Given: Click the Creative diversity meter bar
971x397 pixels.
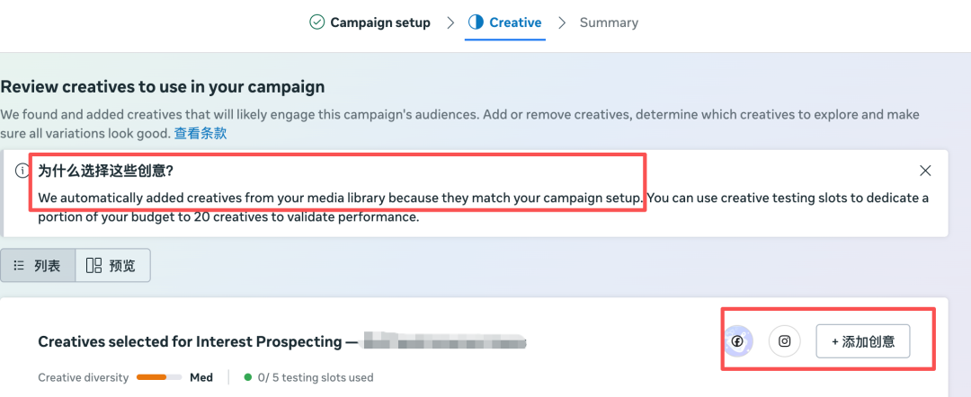Looking at the screenshot, I should click(159, 378).
